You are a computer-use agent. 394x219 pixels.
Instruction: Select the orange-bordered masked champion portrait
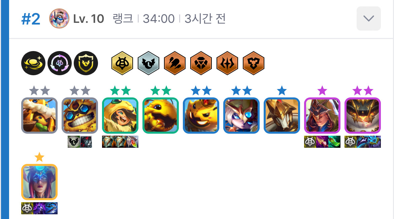39,182
